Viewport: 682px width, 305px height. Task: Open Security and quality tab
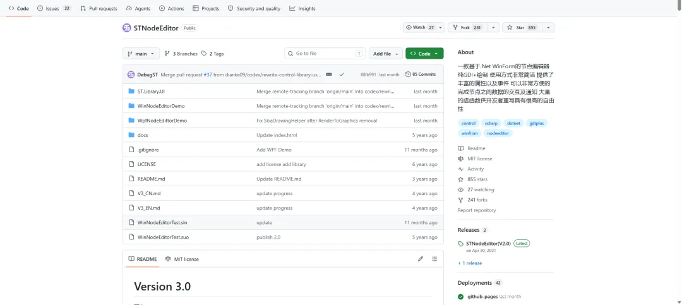point(254,8)
